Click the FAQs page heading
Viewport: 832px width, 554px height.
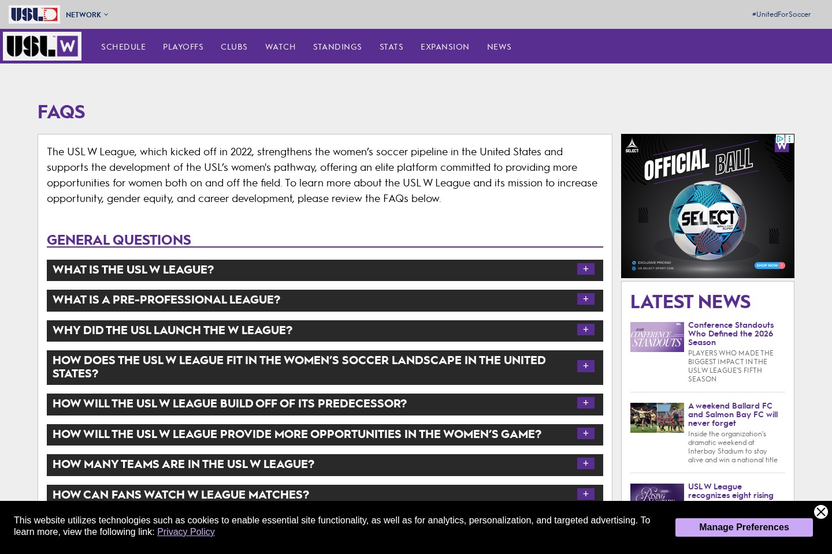pos(61,112)
